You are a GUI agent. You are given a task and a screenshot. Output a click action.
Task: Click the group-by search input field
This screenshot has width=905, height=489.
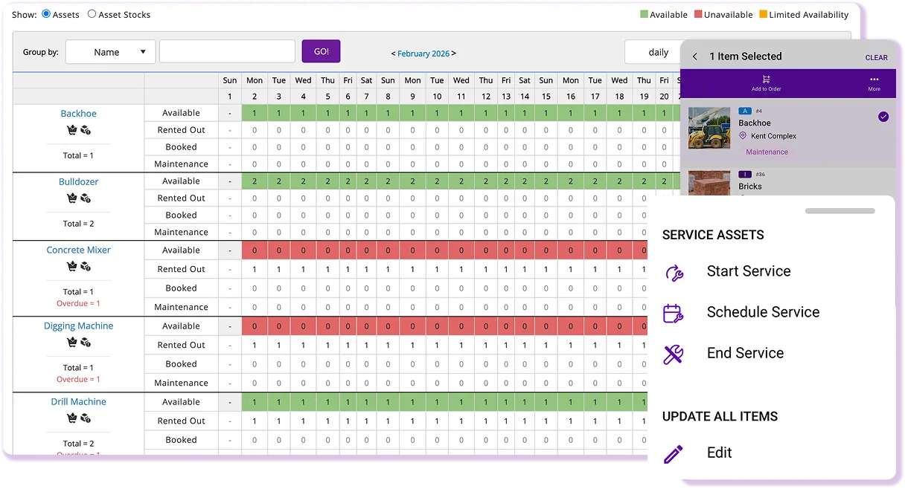227,52
